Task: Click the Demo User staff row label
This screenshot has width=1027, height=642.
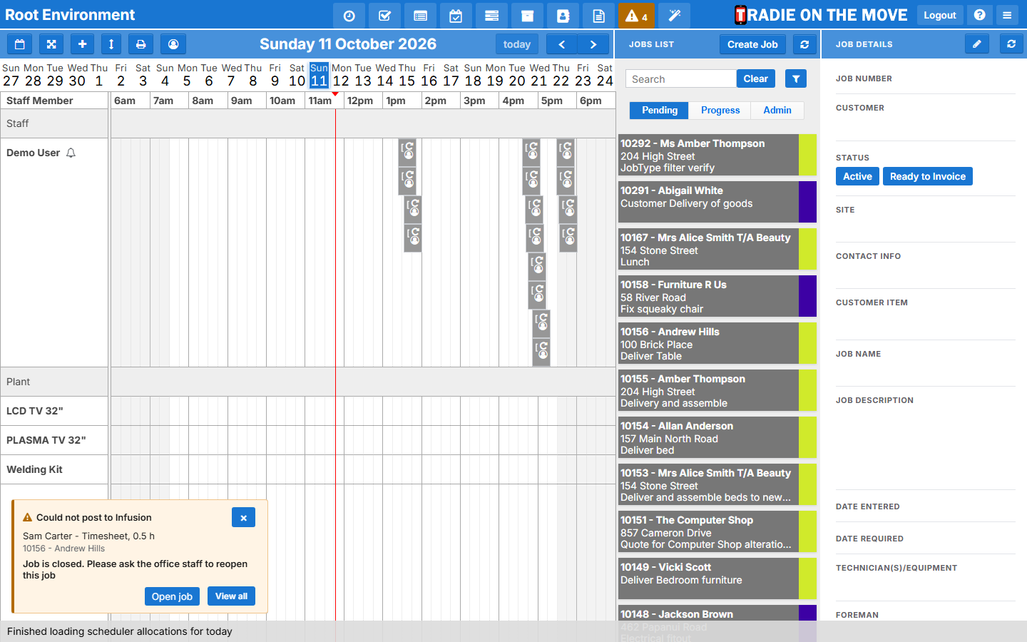Action: [x=34, y=153]
